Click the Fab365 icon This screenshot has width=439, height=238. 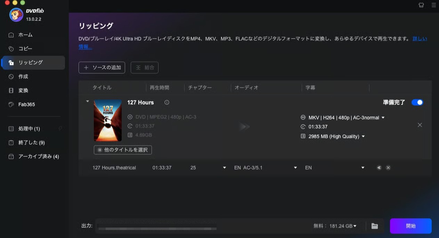(11, 104)
